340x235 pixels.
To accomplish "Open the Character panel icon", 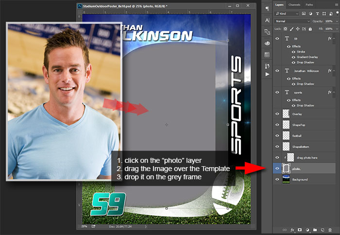I will tap(267, 20).
